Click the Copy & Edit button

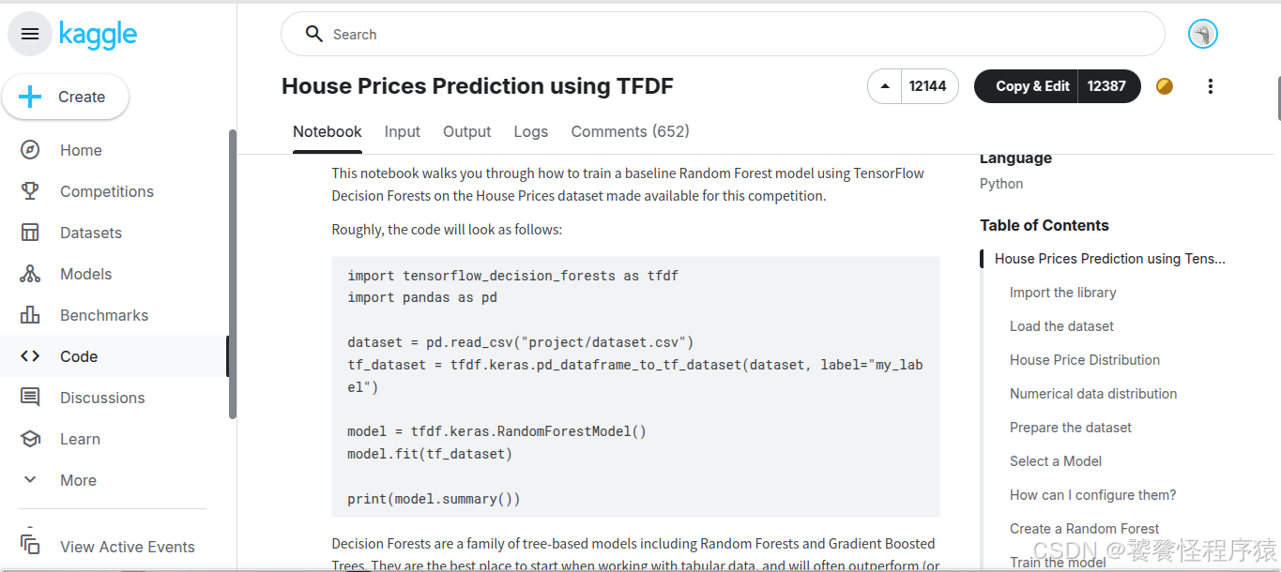tap(1032, 86)
